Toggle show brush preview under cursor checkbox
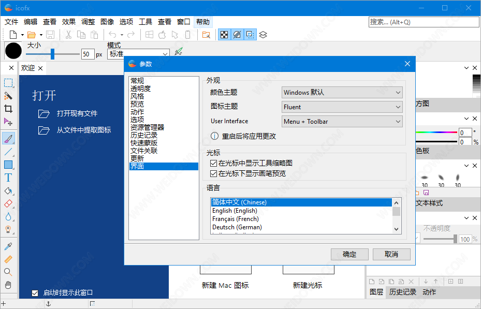The height and width of the screenshot is (309, 481). (x=213, y=173)
